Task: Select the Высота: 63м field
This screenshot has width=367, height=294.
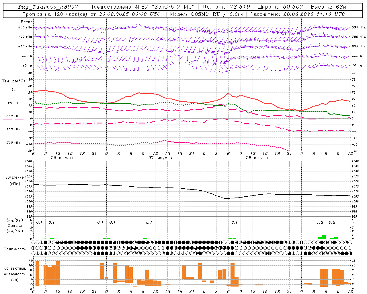Action: click(x=328, y=7)
